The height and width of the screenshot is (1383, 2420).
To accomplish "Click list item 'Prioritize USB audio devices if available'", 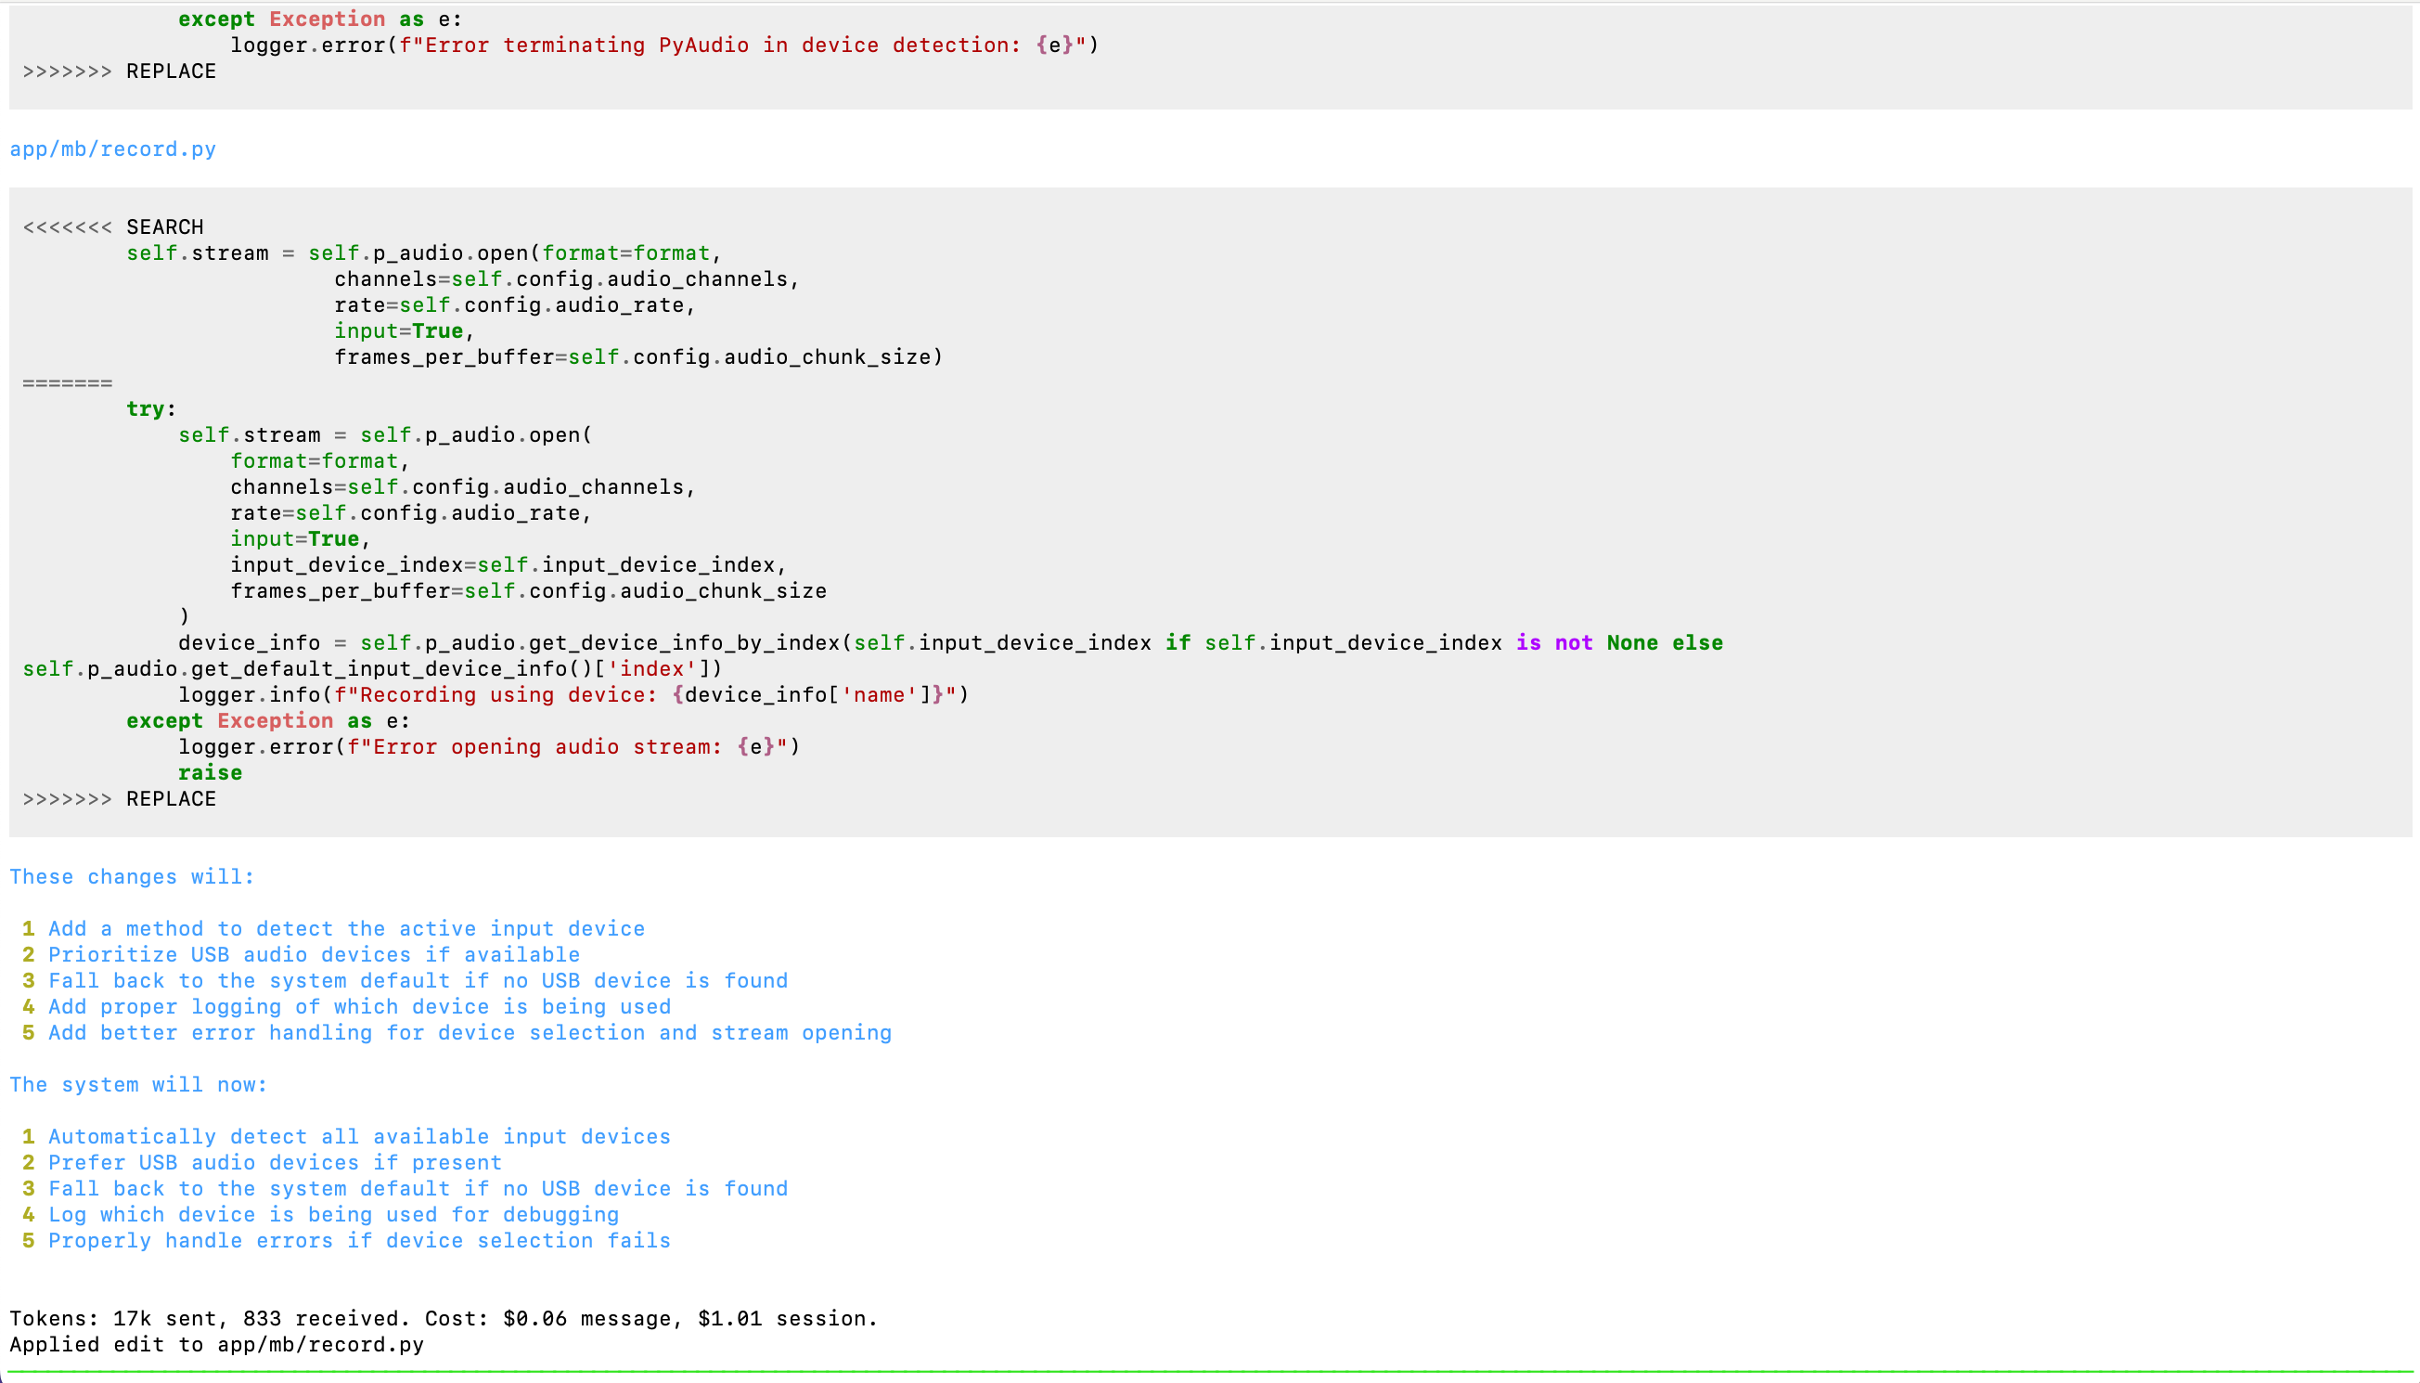I will 314,954.
